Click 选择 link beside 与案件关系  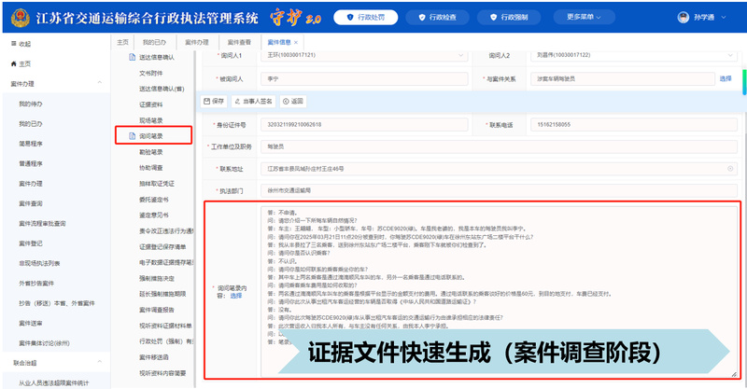(726, 79)
